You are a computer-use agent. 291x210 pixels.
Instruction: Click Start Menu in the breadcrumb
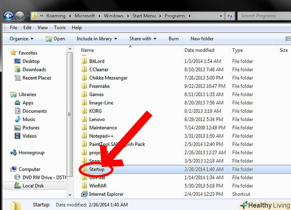pos(144,16)
